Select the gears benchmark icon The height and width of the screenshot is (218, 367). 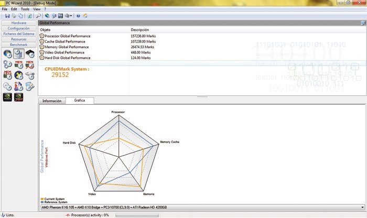pyautogui.click(x=7, y=64)
